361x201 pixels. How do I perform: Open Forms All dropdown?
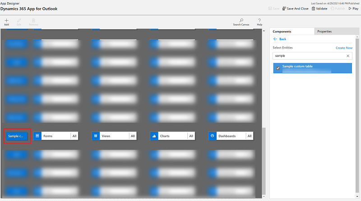click(74, 136)
